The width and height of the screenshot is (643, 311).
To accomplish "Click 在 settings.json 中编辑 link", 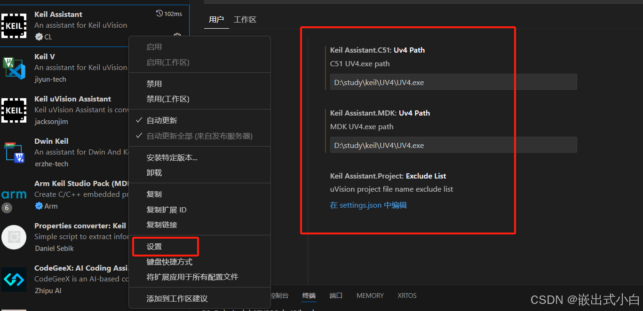I will coord(368,205).
